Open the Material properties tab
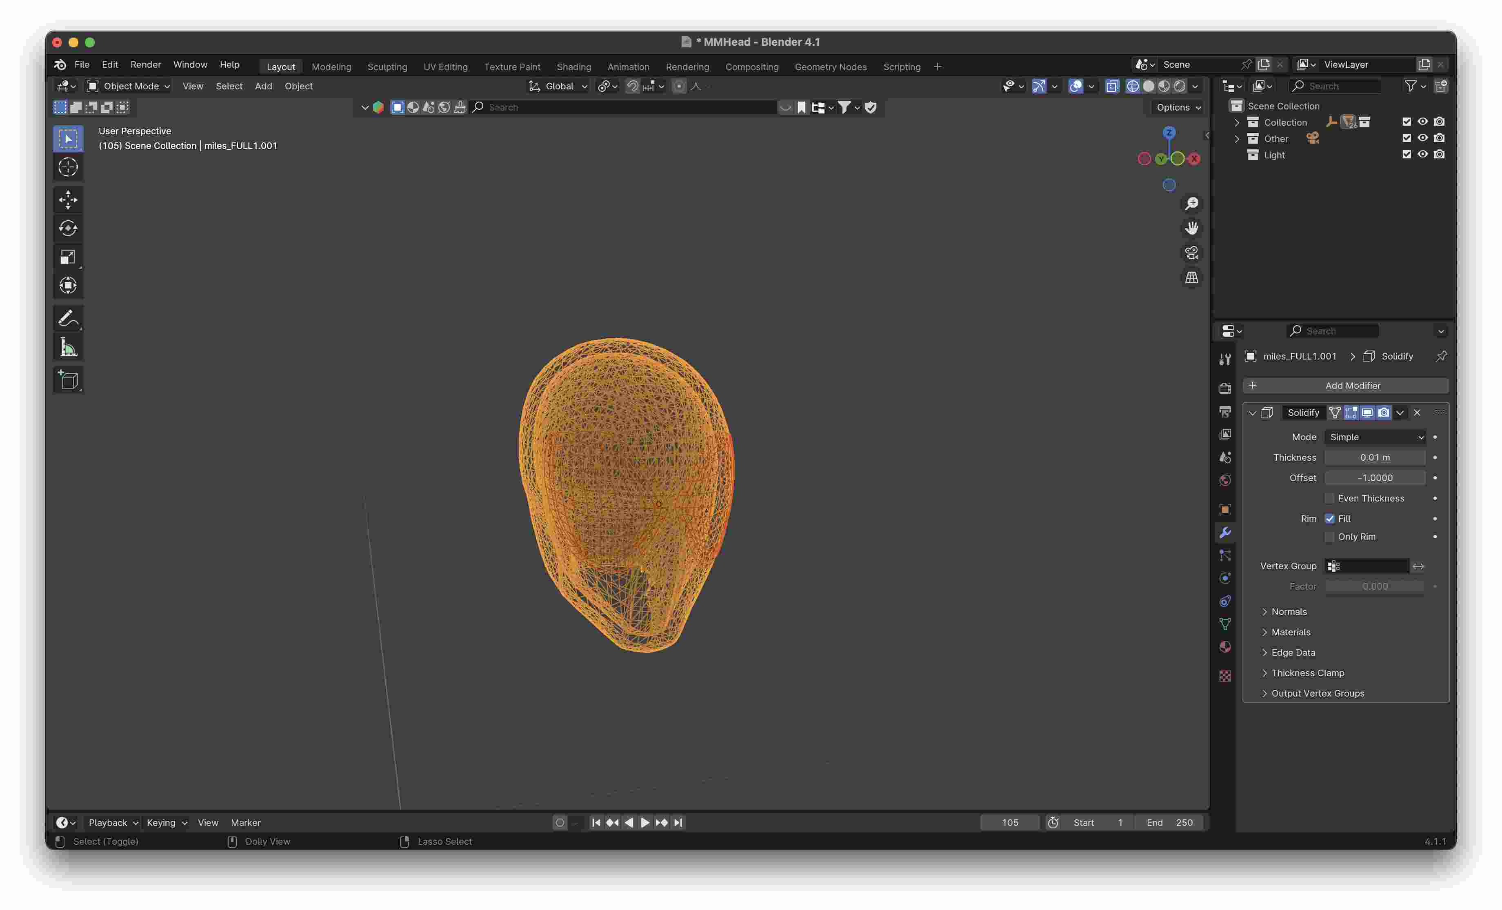 1225,647
